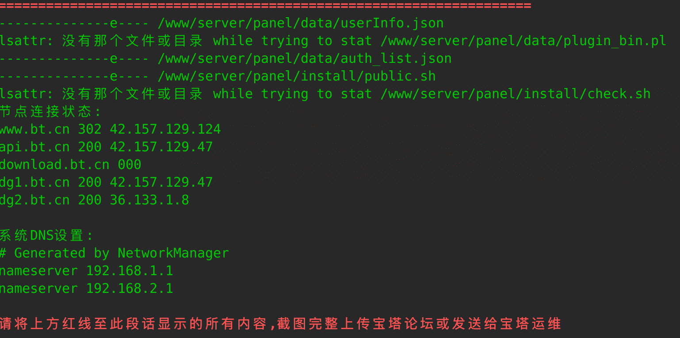Click the 系统DNS设置 heading
The width and height of the screenshot is (680, 338).
(x=46, y=235)
